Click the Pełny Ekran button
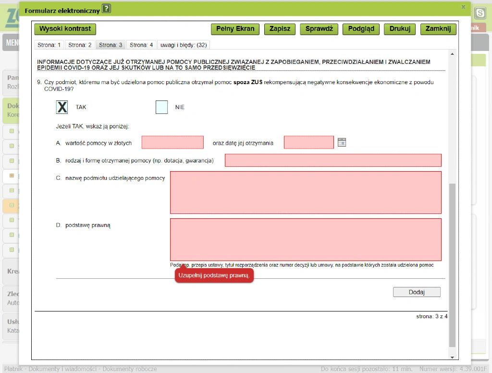492x373 pixels. 235,29
